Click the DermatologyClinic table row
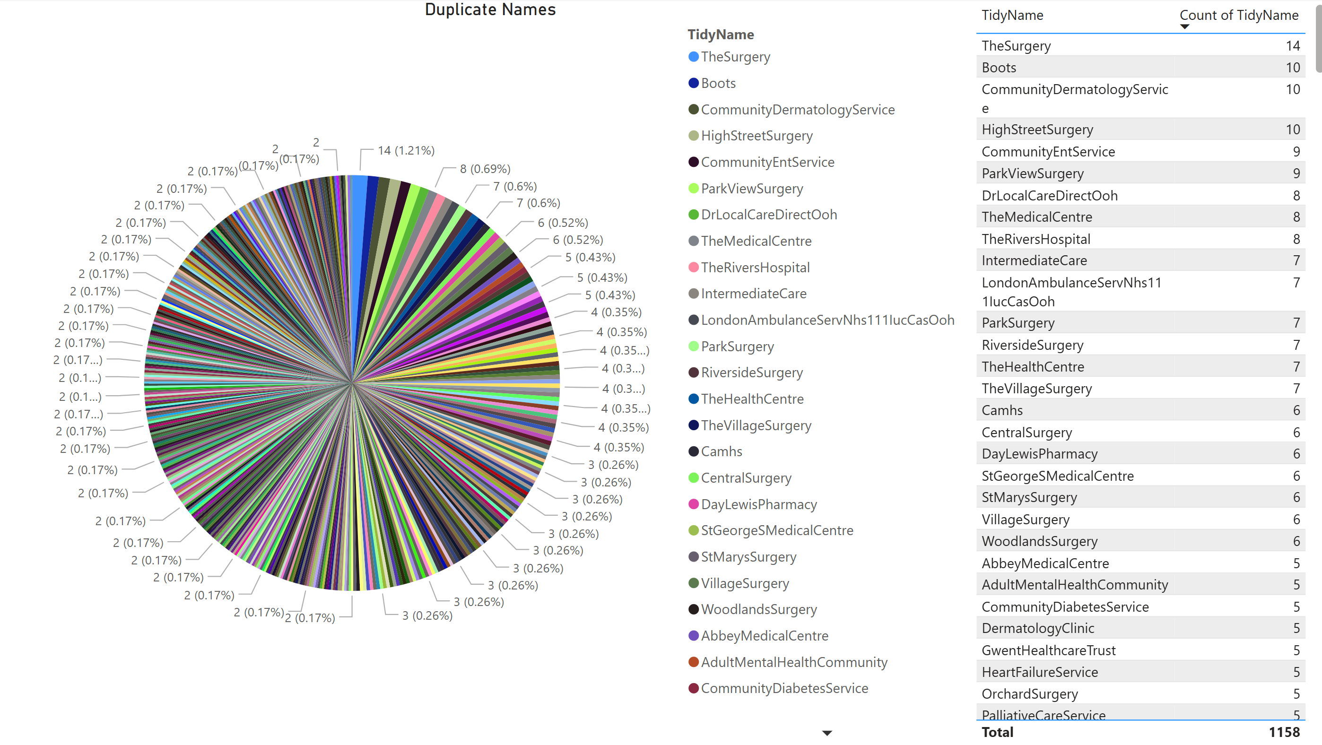This screenshot has height=745, width=1322. tap(1140, 629)
